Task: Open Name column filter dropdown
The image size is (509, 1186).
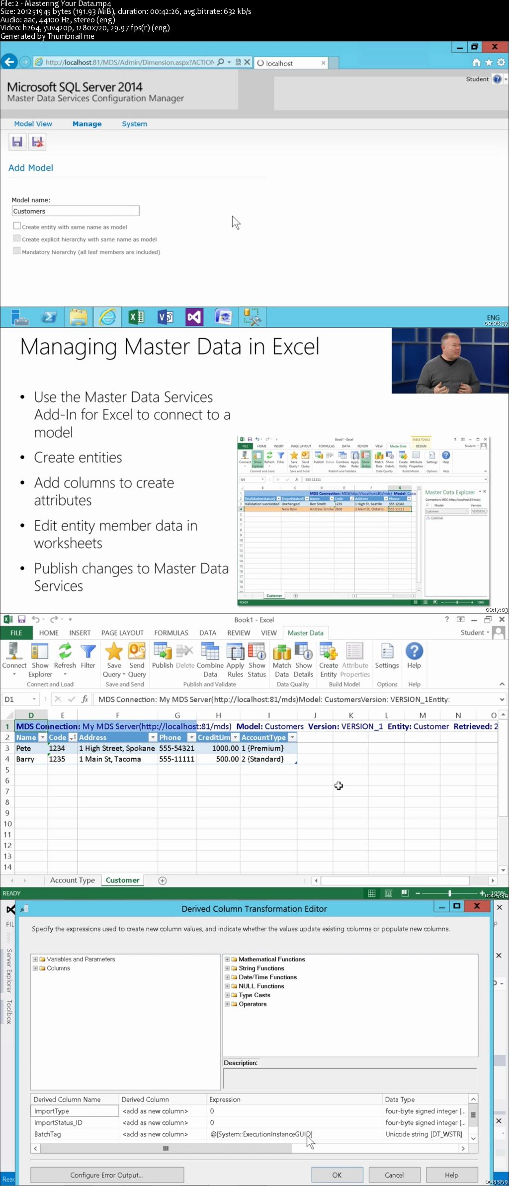Action: (x=43, y=737)
